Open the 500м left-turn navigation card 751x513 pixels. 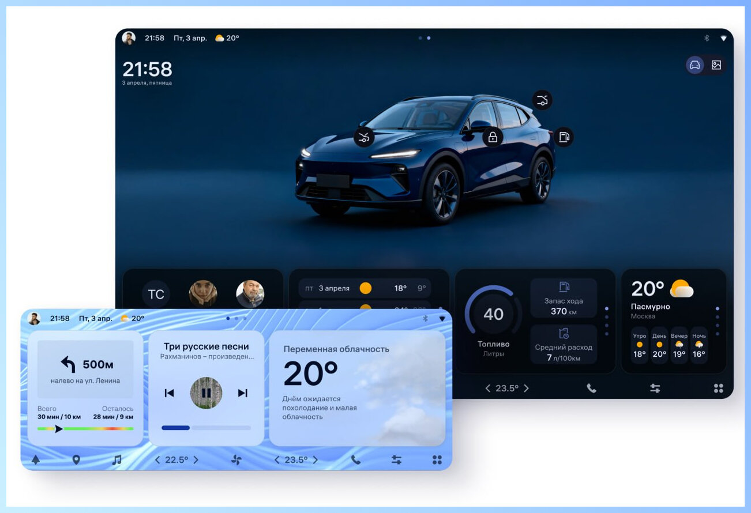pos(85,369)
